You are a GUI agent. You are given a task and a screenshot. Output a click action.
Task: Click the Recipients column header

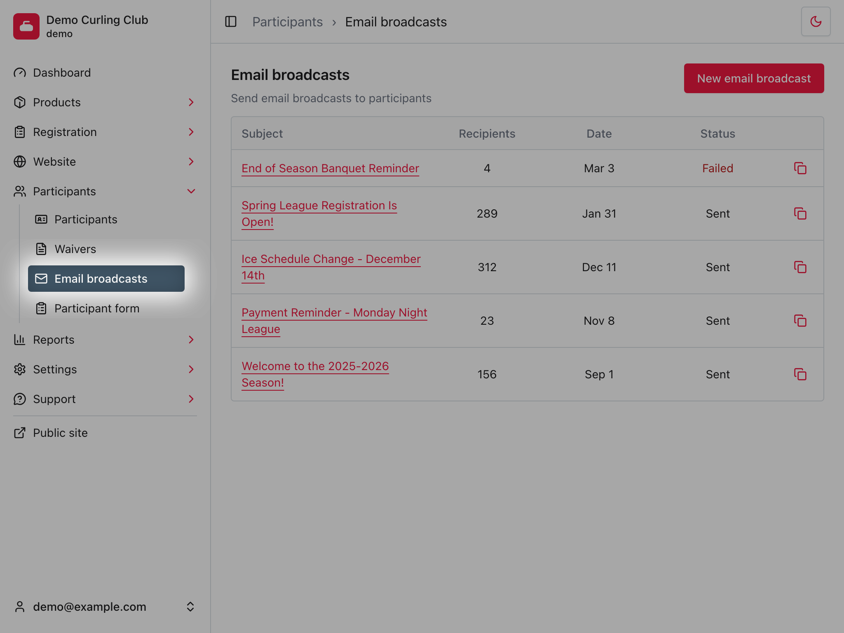[x=487, y=134]
